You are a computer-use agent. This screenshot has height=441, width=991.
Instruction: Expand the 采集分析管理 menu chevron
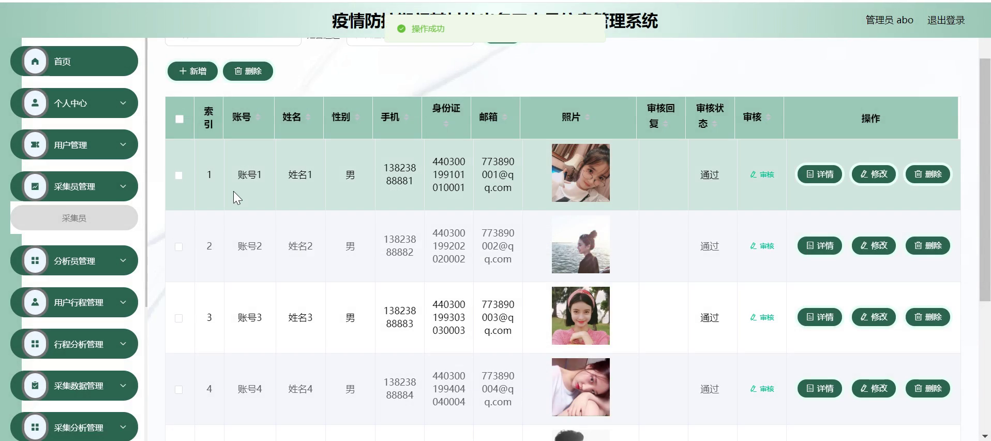[x=123, y=428]
